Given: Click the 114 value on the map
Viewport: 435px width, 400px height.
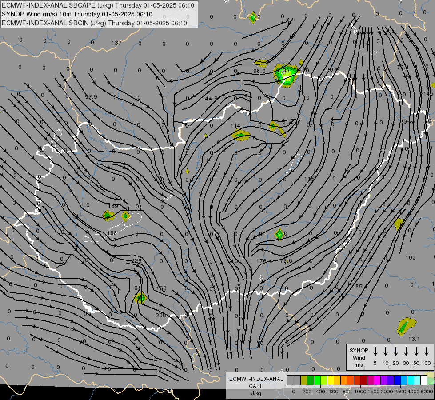Looking at the screenshot, I should pos(235,126).
